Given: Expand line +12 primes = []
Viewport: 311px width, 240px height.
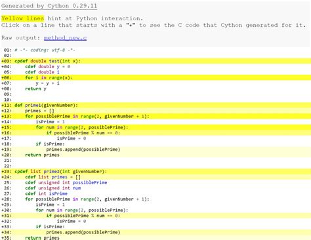Looking at the screenshot, I should [x=155, y=111].
